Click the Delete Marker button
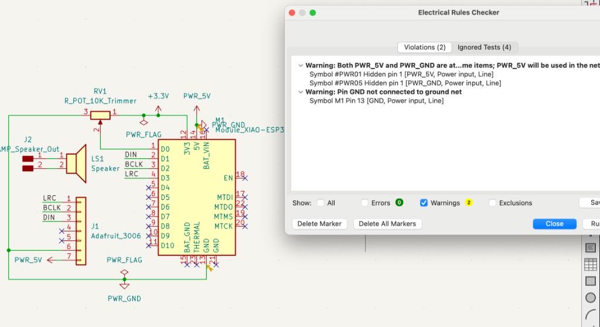The image size is (600, 327). (x=319, y=224)
